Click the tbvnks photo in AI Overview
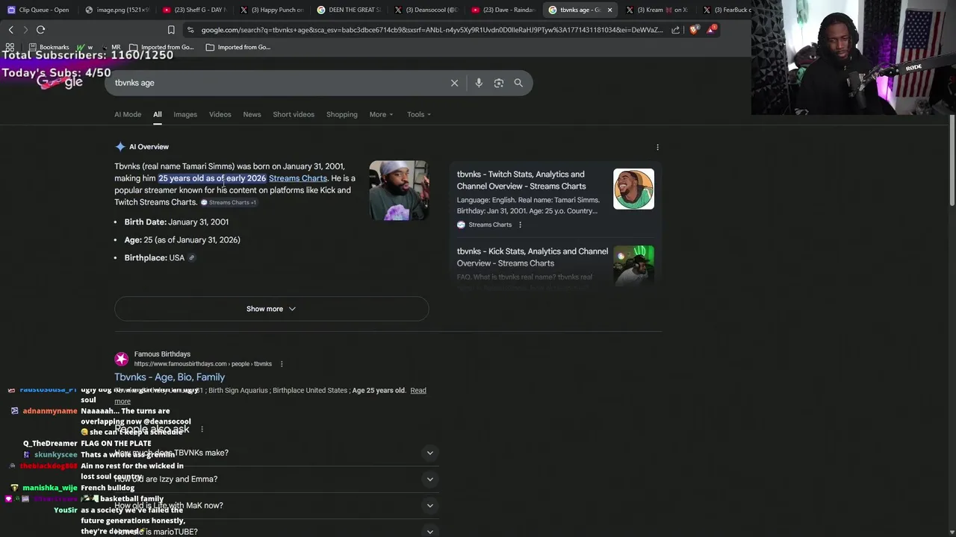The height and width of the screenshot is (537, 956). [399, 190]
